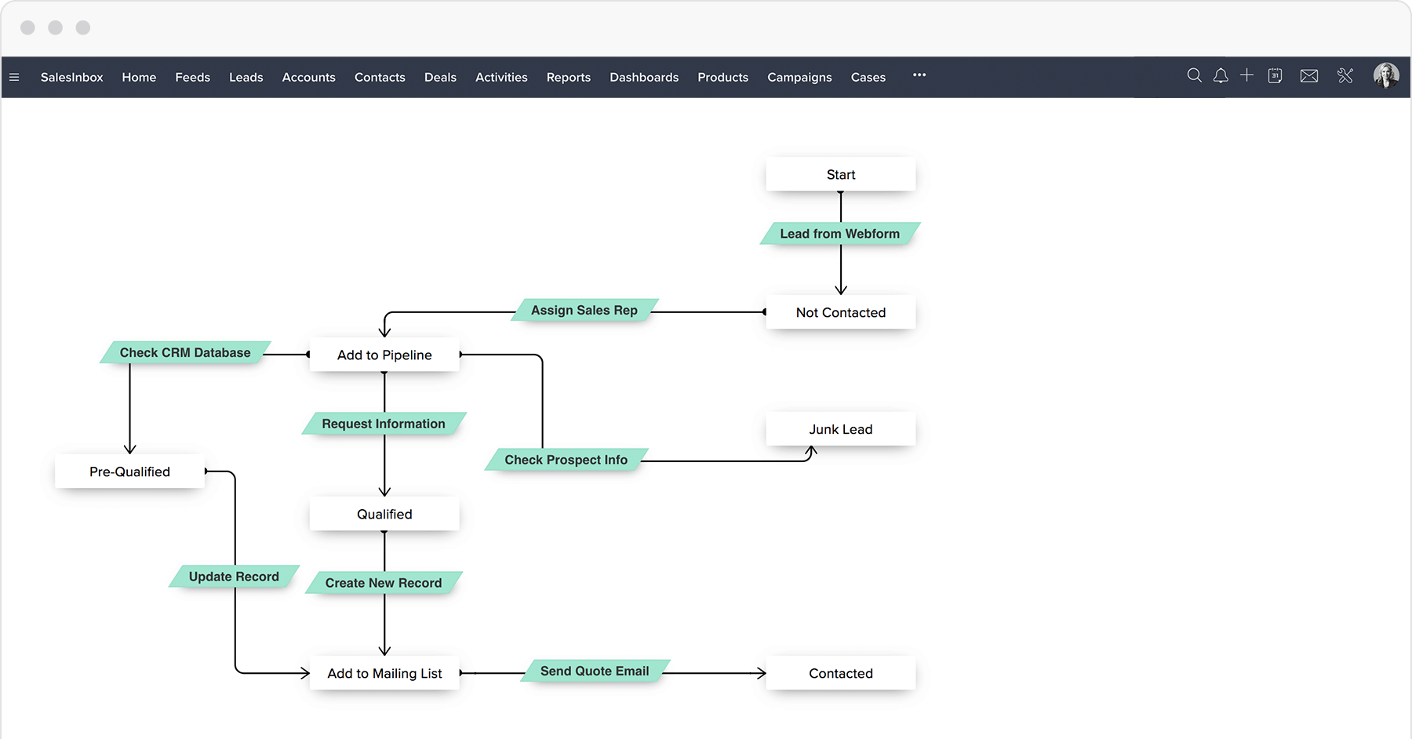Open quick create with the plus icon
The image size is (1412, 739).
tap(1246, 76)
